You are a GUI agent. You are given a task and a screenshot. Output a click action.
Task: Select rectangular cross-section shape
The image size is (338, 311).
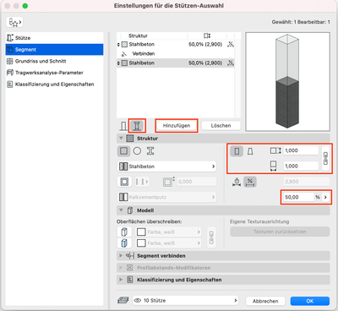point(123,151)
